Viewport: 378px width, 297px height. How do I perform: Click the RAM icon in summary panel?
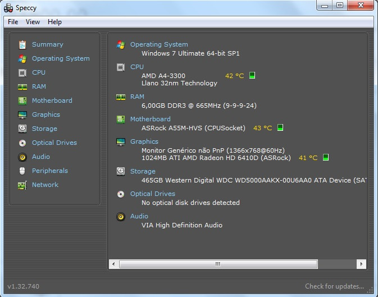(121, 97)
